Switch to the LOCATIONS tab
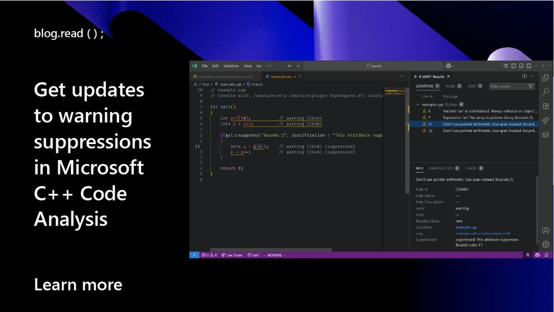Screen dimensions: 554x312 (428, 86)
